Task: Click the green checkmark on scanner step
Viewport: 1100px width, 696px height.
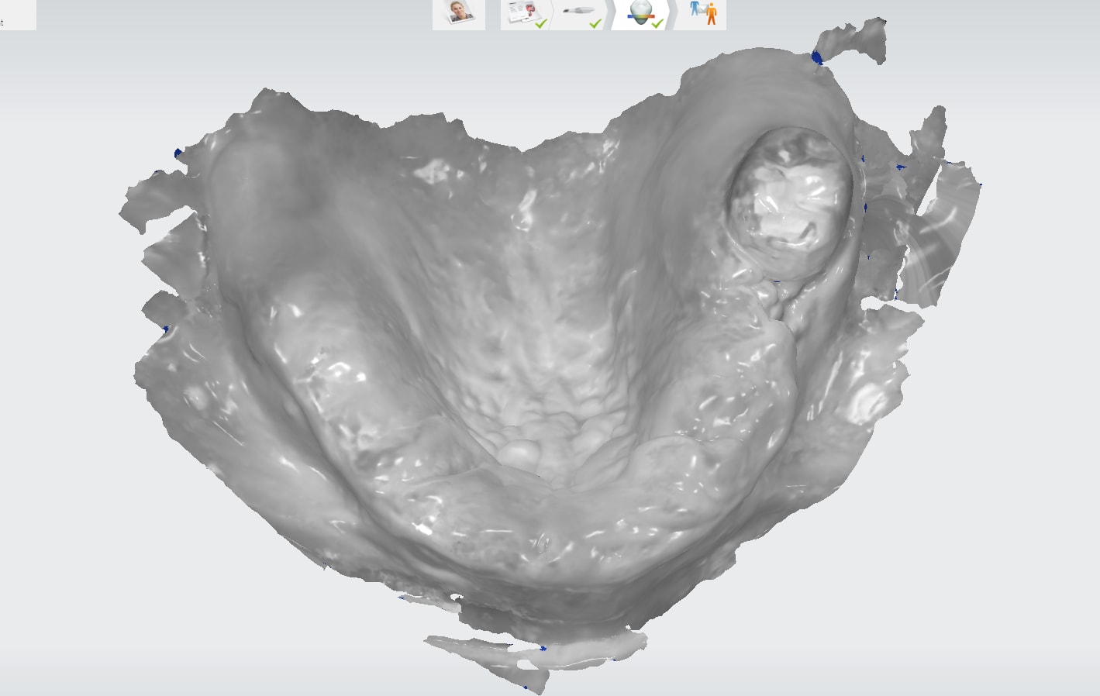Action: [595, 23]
